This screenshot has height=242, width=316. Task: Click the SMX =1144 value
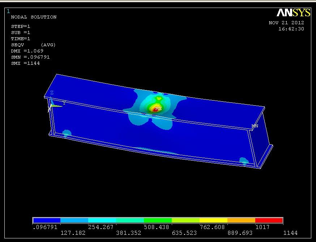(25, 63)
